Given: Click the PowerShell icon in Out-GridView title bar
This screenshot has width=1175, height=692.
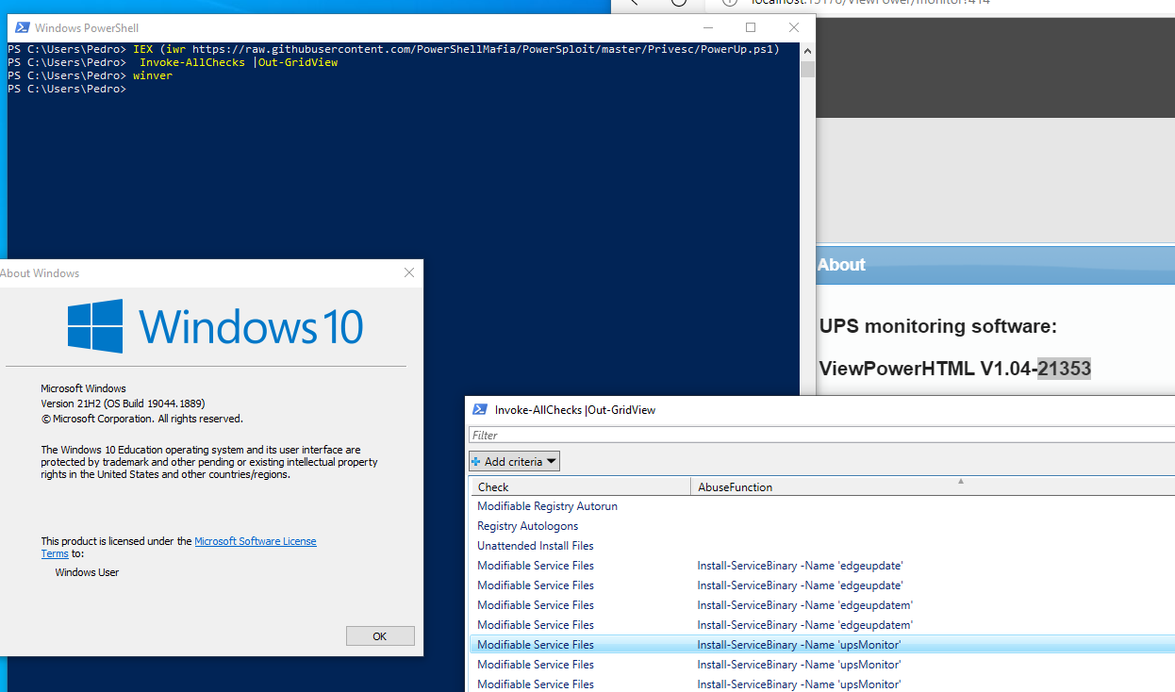Looking at the screenshot, I should [x=480, y=409].
